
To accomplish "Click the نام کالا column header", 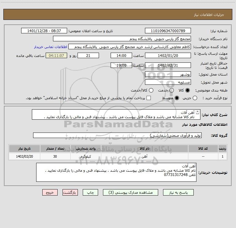I will [x=144, y=148].
